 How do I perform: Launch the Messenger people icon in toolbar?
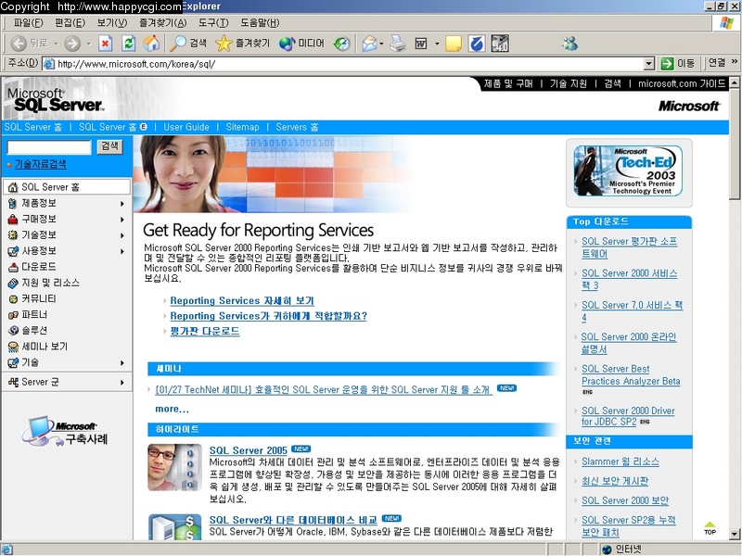[x=569, y=44]
